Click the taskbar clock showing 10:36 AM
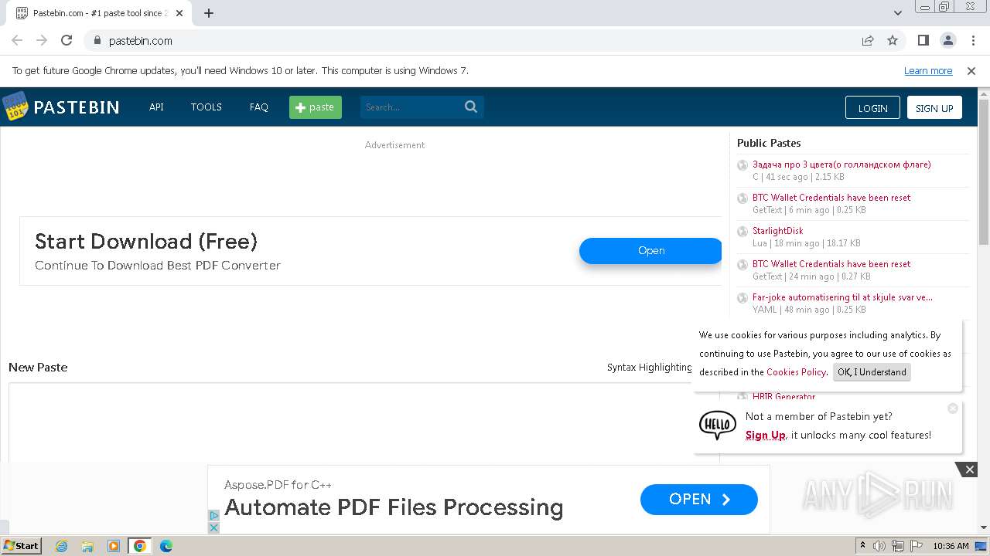 pyautogui.click(x=951, y=546)
